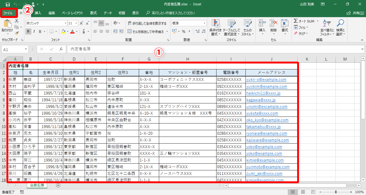The image size is (366, 195).
Task: Click the accounting number format icon
Action: (x=174, y=31)
